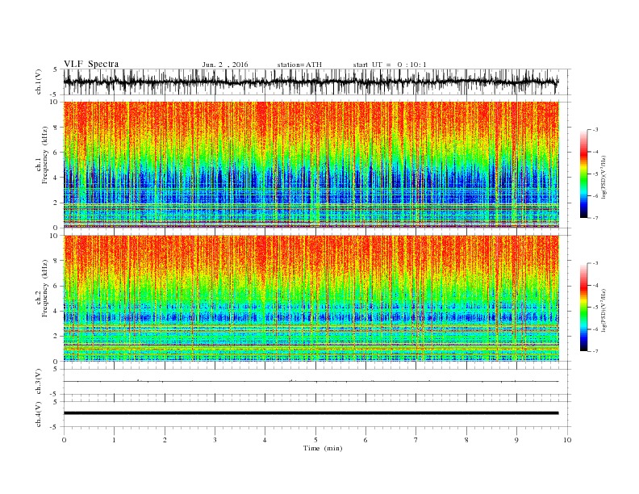Click tick label 1 on Time axis
The height and width of the screenshot is (494, 639).
coord(114,440)
